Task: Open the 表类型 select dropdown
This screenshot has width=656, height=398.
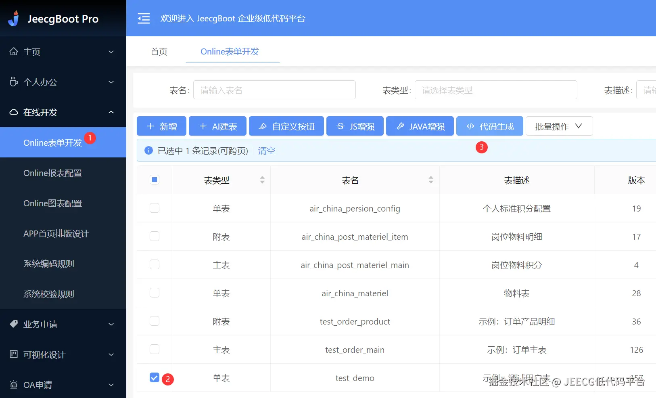Action: (496, 90)
